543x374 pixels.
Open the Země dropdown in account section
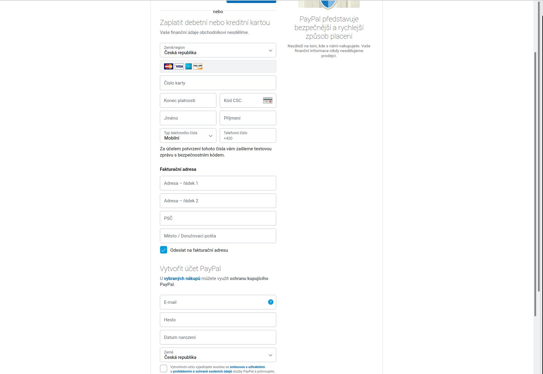tap(218, 355)
